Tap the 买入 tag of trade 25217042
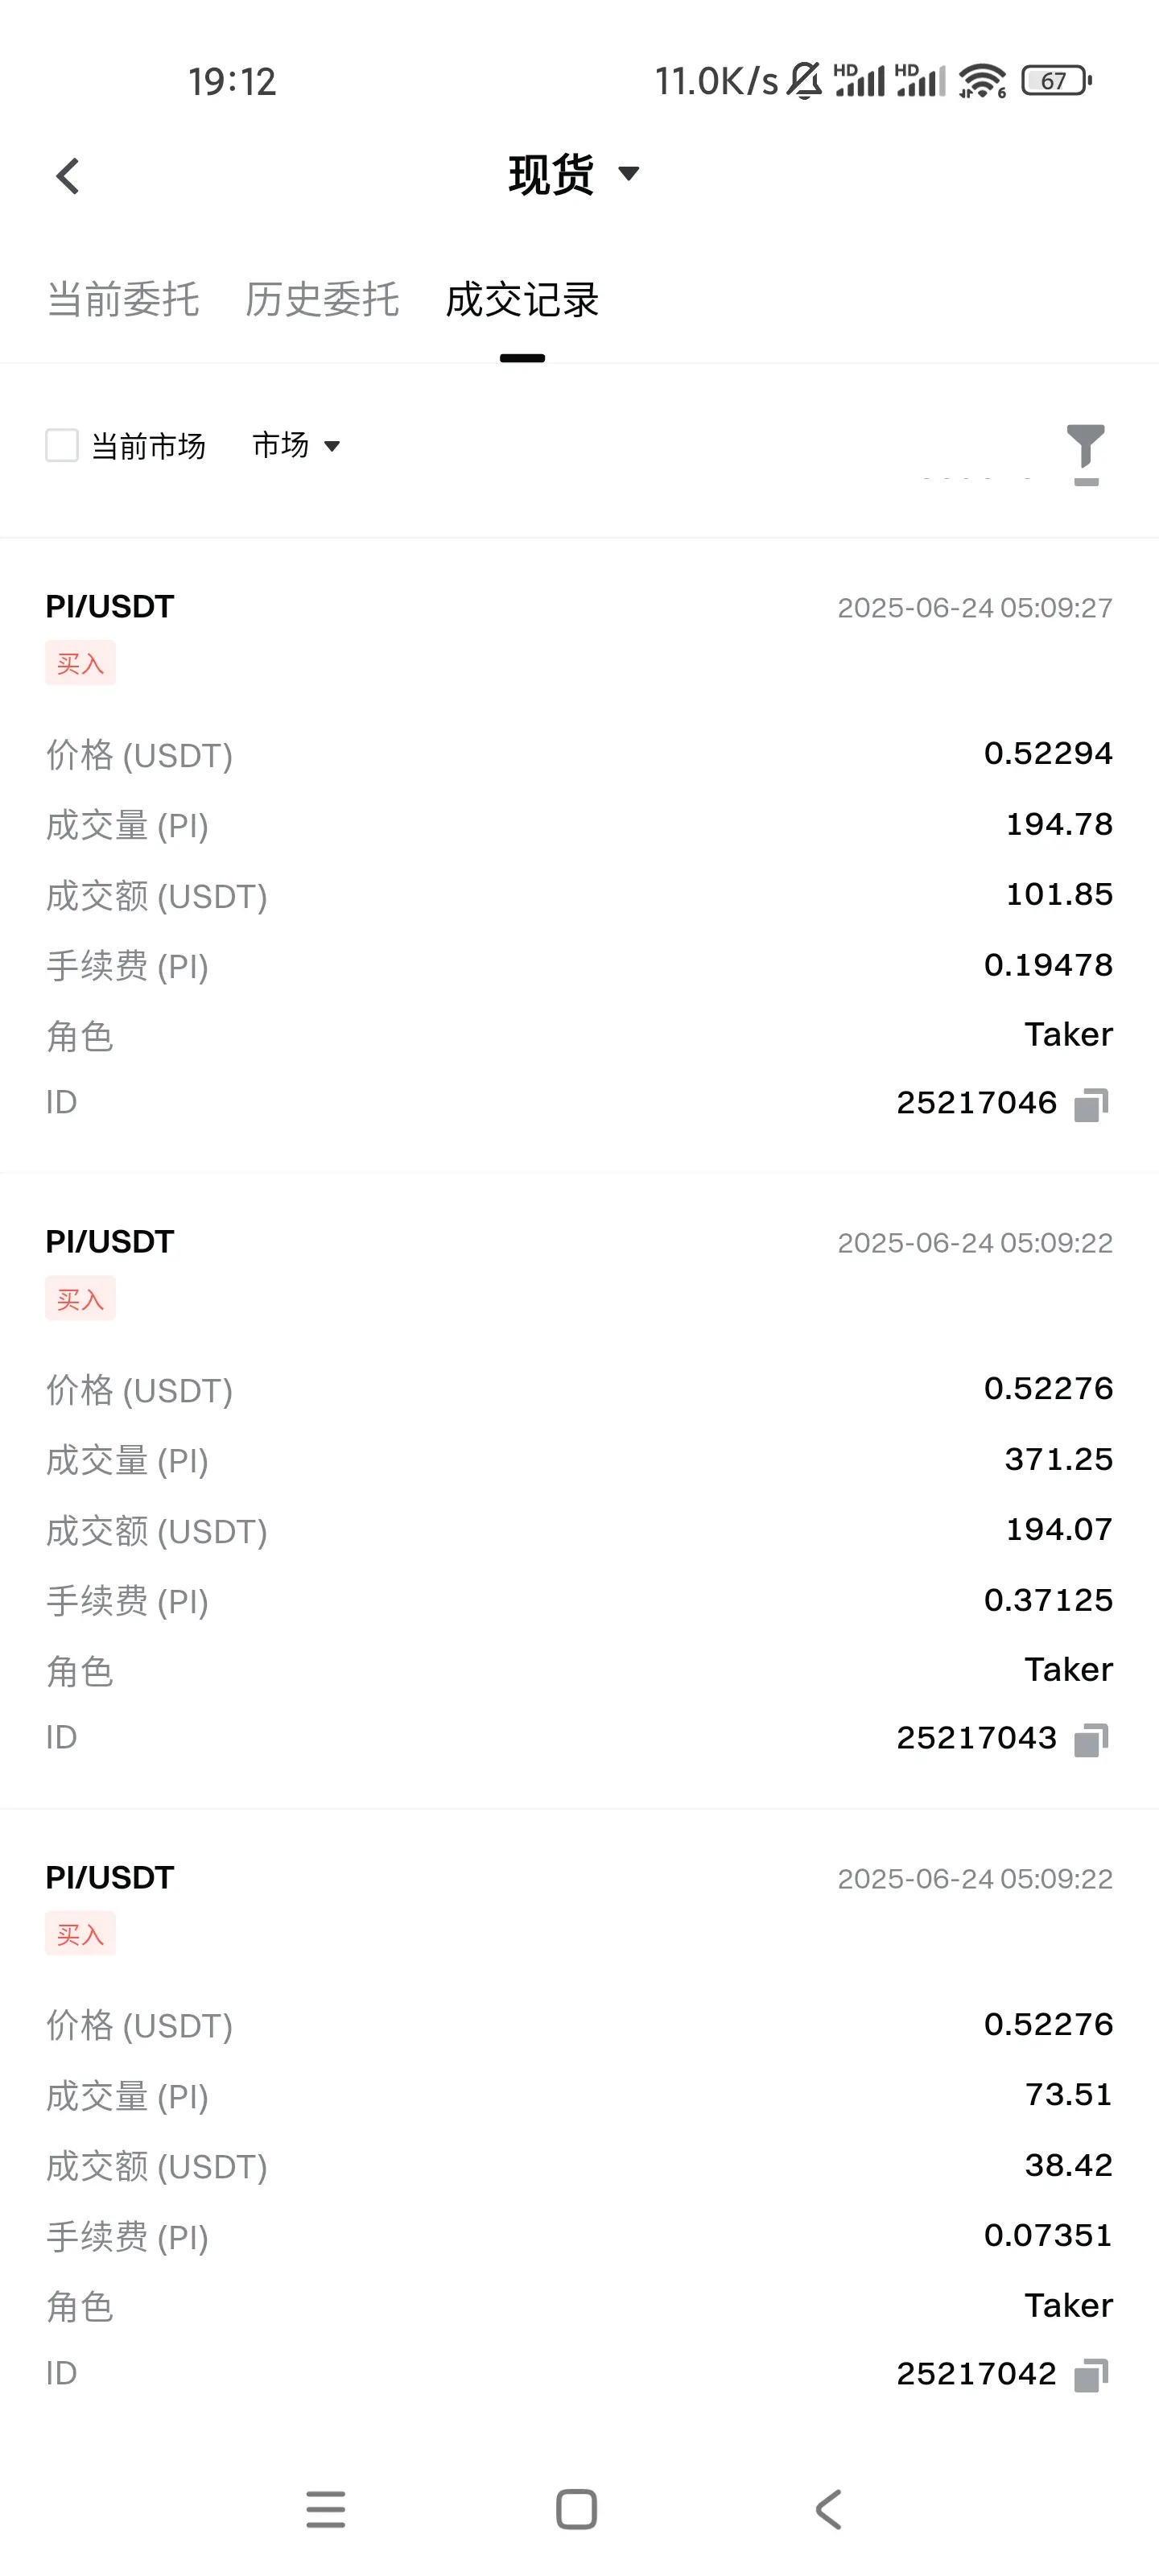This screenshot has width=1159, height=2576. tap(80, 1934)
